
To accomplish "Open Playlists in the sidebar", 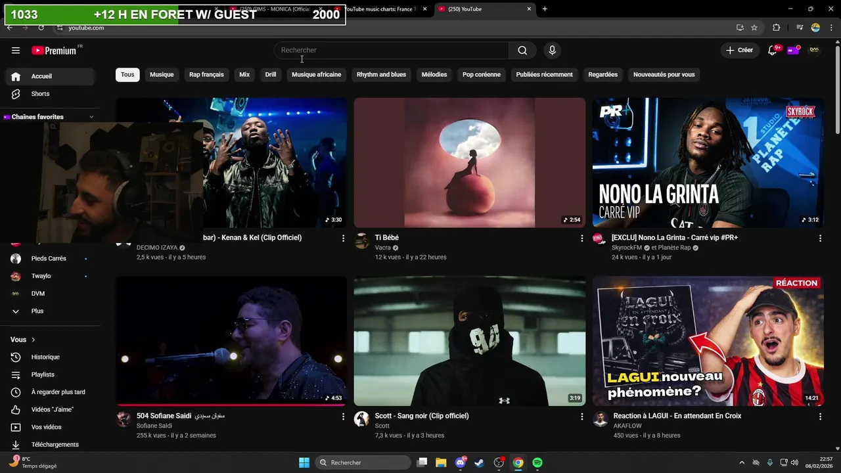I will (x=50, y=374).
